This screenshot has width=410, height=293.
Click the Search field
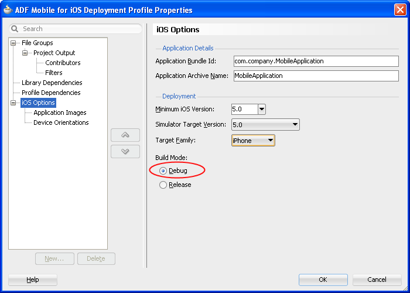pyautogui.click(x=76, y=29)
